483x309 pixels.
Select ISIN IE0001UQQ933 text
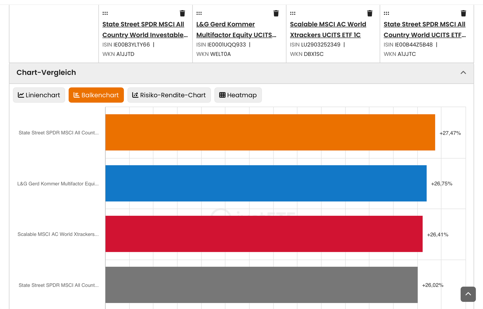(x=221, y=45)
